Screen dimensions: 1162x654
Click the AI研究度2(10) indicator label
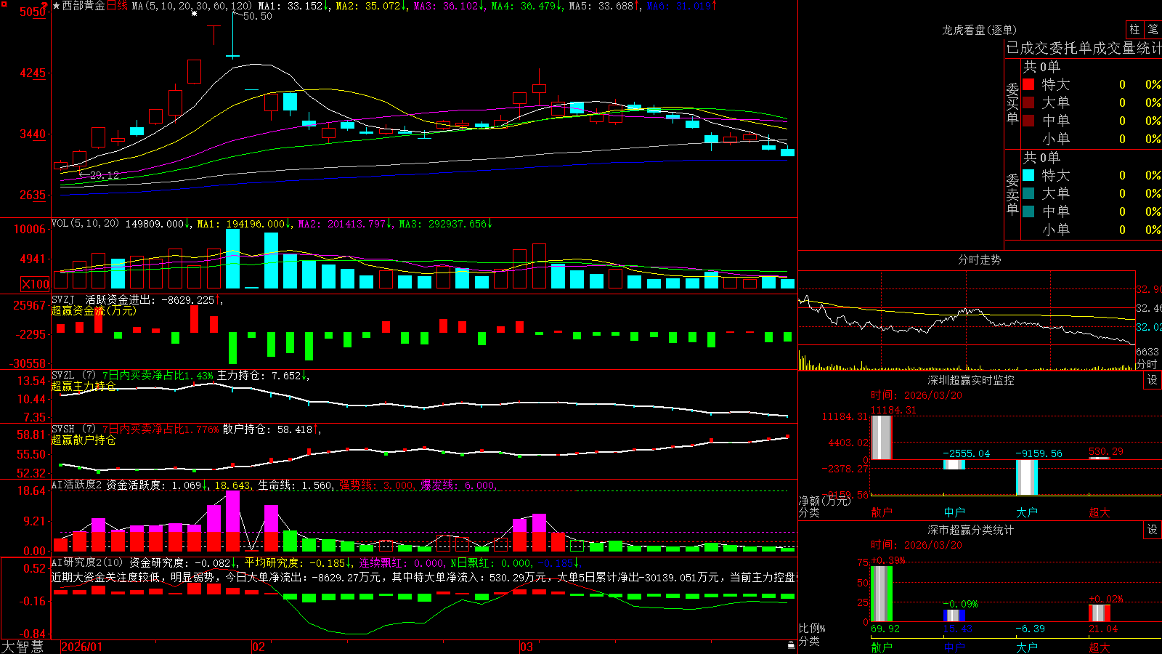point(87,562)
